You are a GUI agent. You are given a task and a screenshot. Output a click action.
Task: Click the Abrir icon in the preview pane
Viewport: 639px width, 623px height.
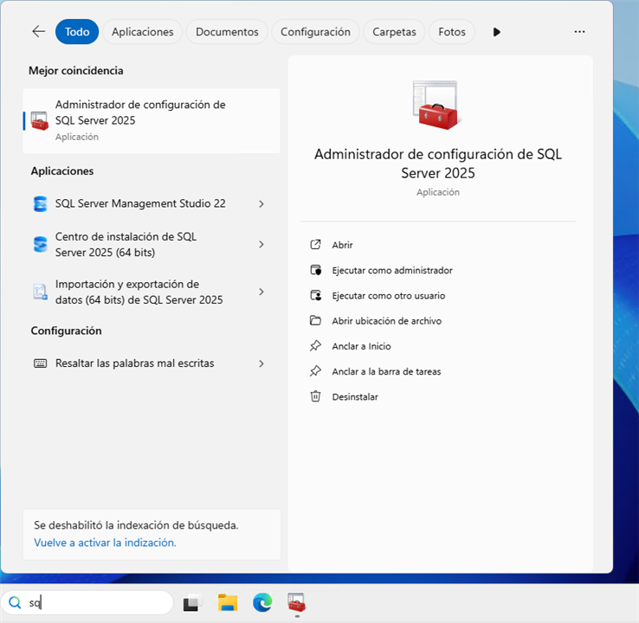pos(315,245)
